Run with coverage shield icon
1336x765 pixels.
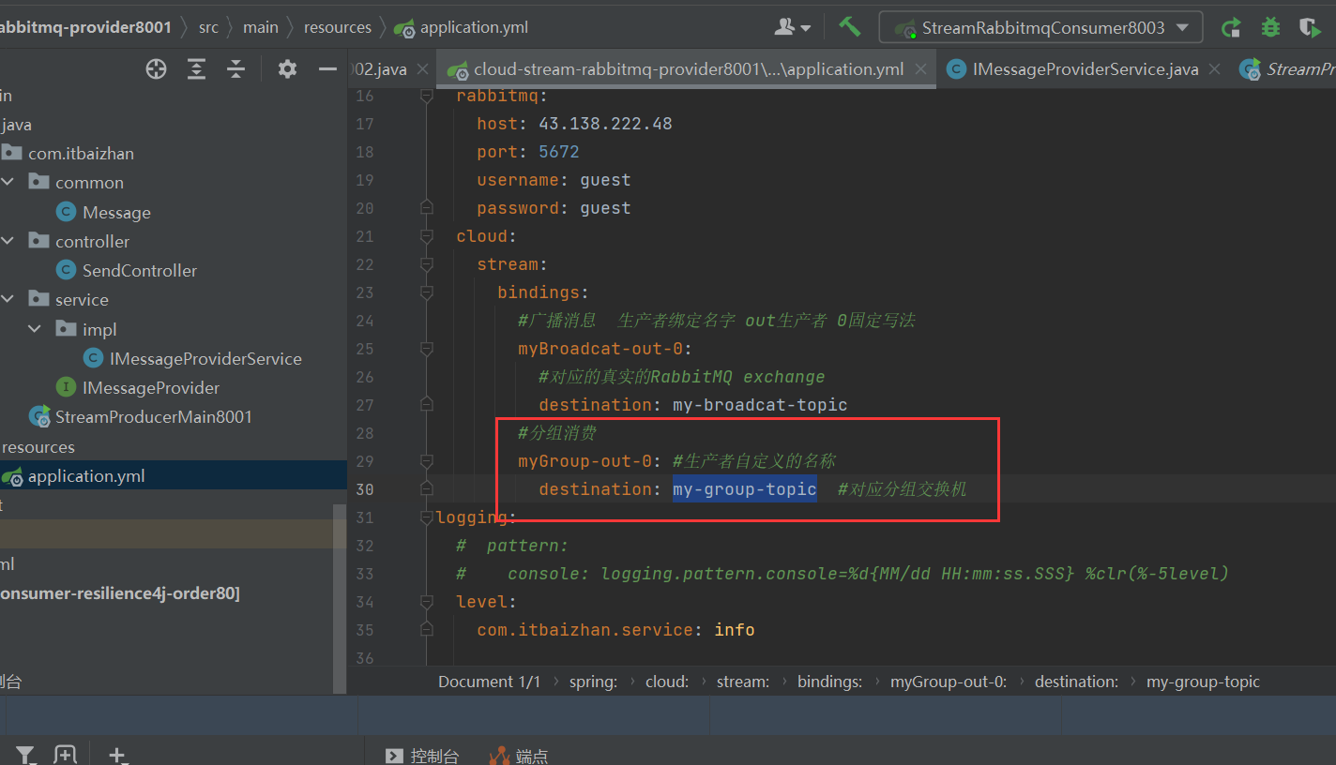click(x=1310, y=27)
